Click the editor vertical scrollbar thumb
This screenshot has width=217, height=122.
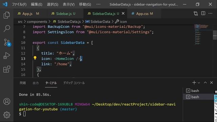click(215, 35)
